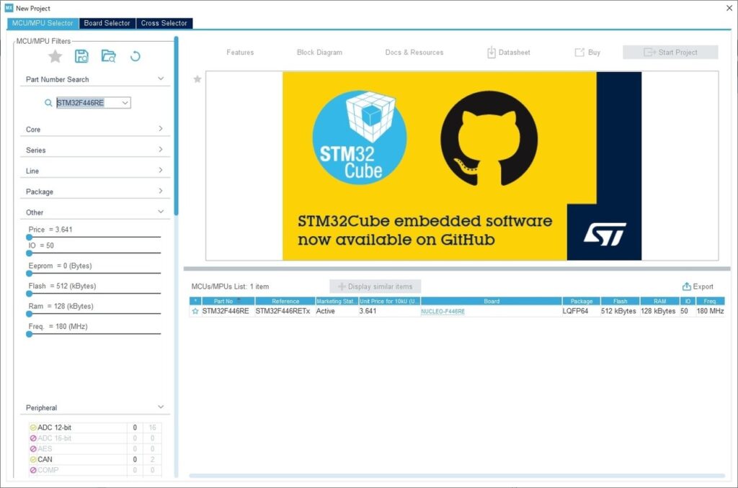Switch to the Board Selector tab

tap(107, 23)
